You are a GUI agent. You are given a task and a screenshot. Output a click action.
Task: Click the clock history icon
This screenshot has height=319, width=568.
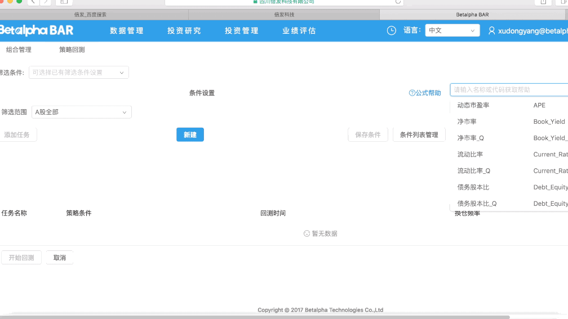click(392, 31)
